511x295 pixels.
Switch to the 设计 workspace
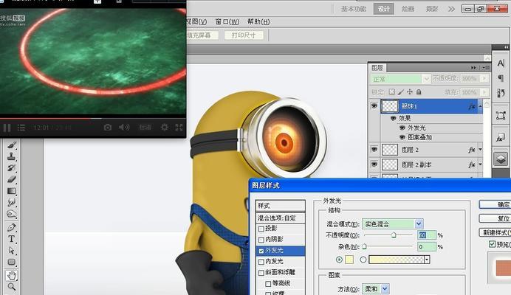383,9
